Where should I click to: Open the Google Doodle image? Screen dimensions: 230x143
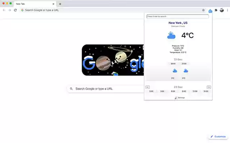113,60
